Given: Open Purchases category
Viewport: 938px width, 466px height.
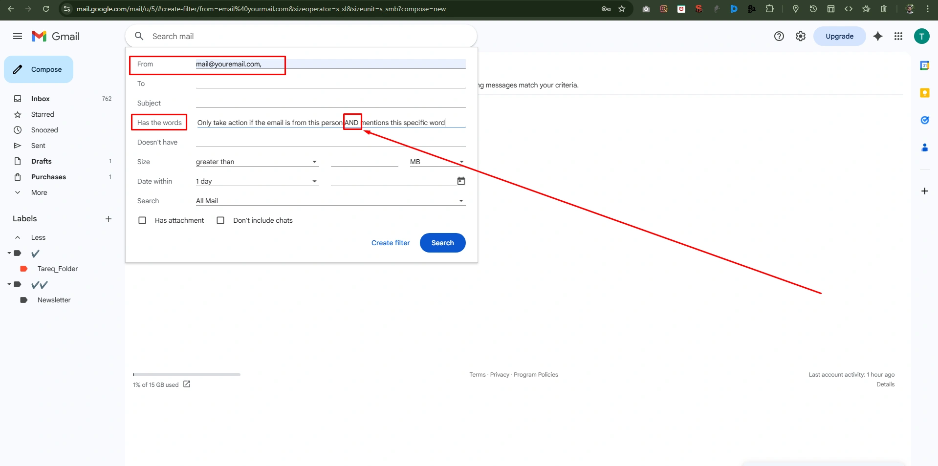Looking at the screenshot, I should click(x=48, y=177).
